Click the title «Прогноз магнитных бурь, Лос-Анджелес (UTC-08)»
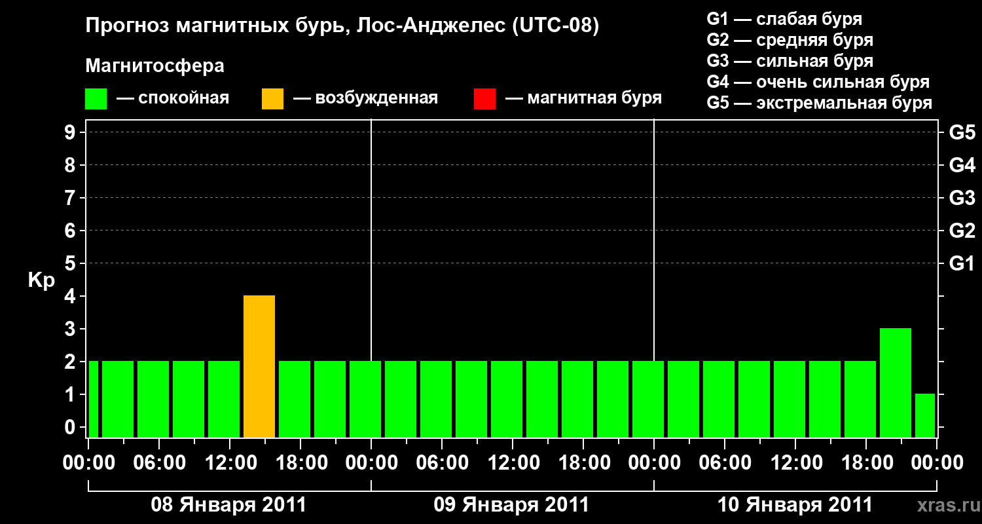The height and width of the screenshot is (524, 982). (x=342, y=26)
